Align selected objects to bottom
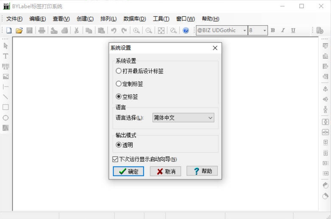Screen dimensions: 331x219 click(325, 56)
